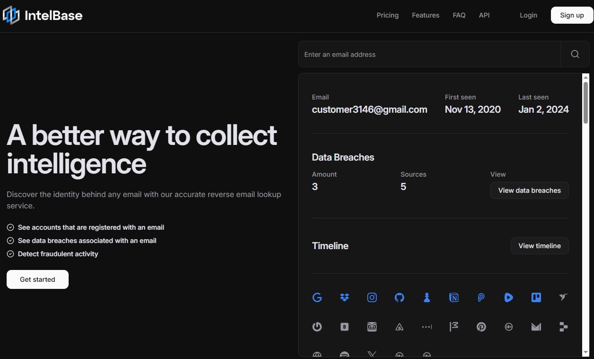
Task: Open the View timeline button
Action: [539, 246]
